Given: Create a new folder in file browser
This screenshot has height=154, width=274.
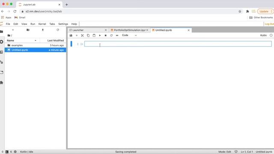Looking at the screenshot, I should (x=28, y=30).
